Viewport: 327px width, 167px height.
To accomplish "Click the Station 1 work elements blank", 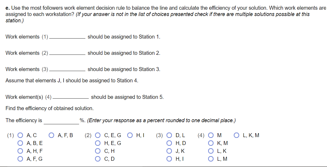I will click(x=66, y=37).
